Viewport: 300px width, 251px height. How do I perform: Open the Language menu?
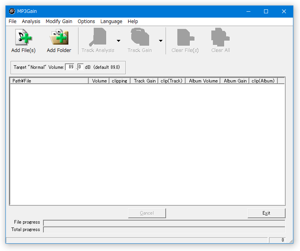pos(111,22)
